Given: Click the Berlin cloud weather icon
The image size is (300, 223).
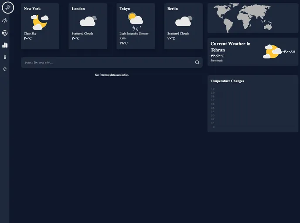Looking at the screenshot, I should coord(184,21).
